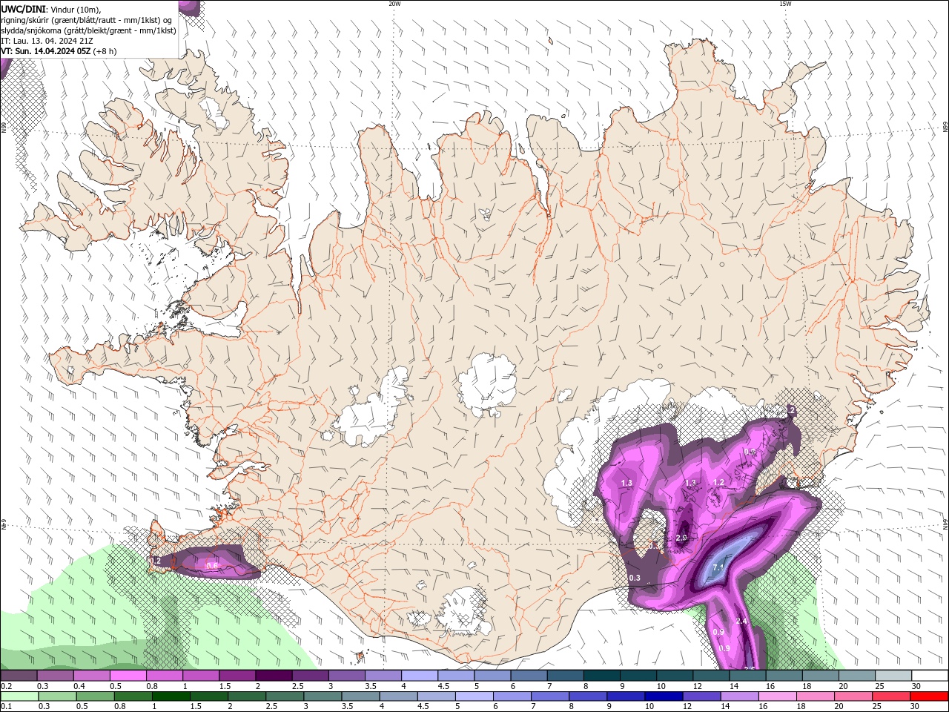Select the 'IT: Lau. 13. 04. 2024 21Z' line
The image size is (949, 712).
point(47,41)
